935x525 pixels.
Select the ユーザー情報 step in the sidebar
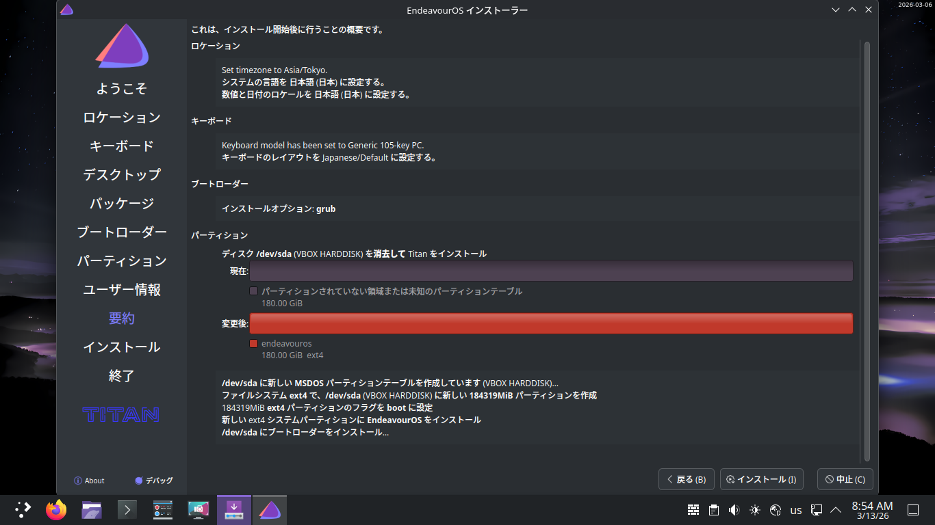[122, 290]
